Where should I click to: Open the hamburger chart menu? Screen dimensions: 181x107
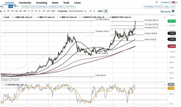pyautogui.click(x=173, y=11)
